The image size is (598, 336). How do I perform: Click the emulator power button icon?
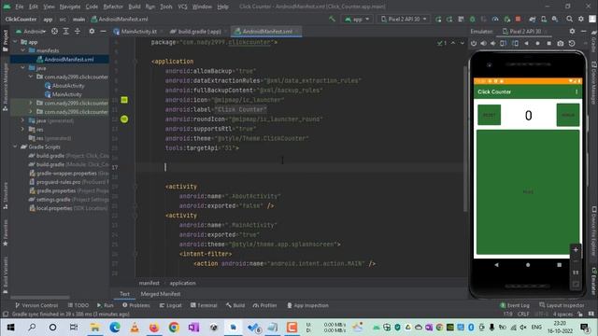(x=474, y=44)
